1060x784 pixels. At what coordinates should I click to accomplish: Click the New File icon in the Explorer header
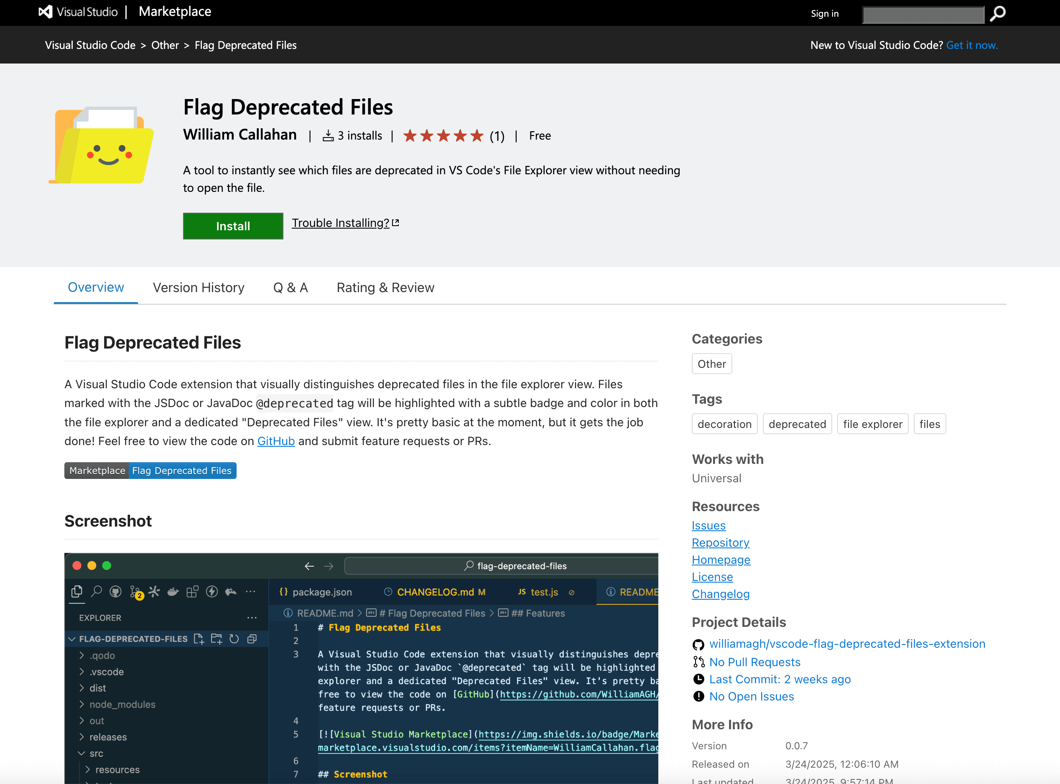[x=199, y=639]
